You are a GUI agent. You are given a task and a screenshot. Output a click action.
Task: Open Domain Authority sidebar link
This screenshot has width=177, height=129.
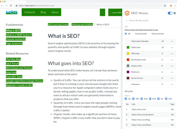pos(16,39)
